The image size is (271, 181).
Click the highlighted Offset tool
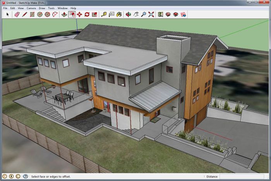coord(72,14)
